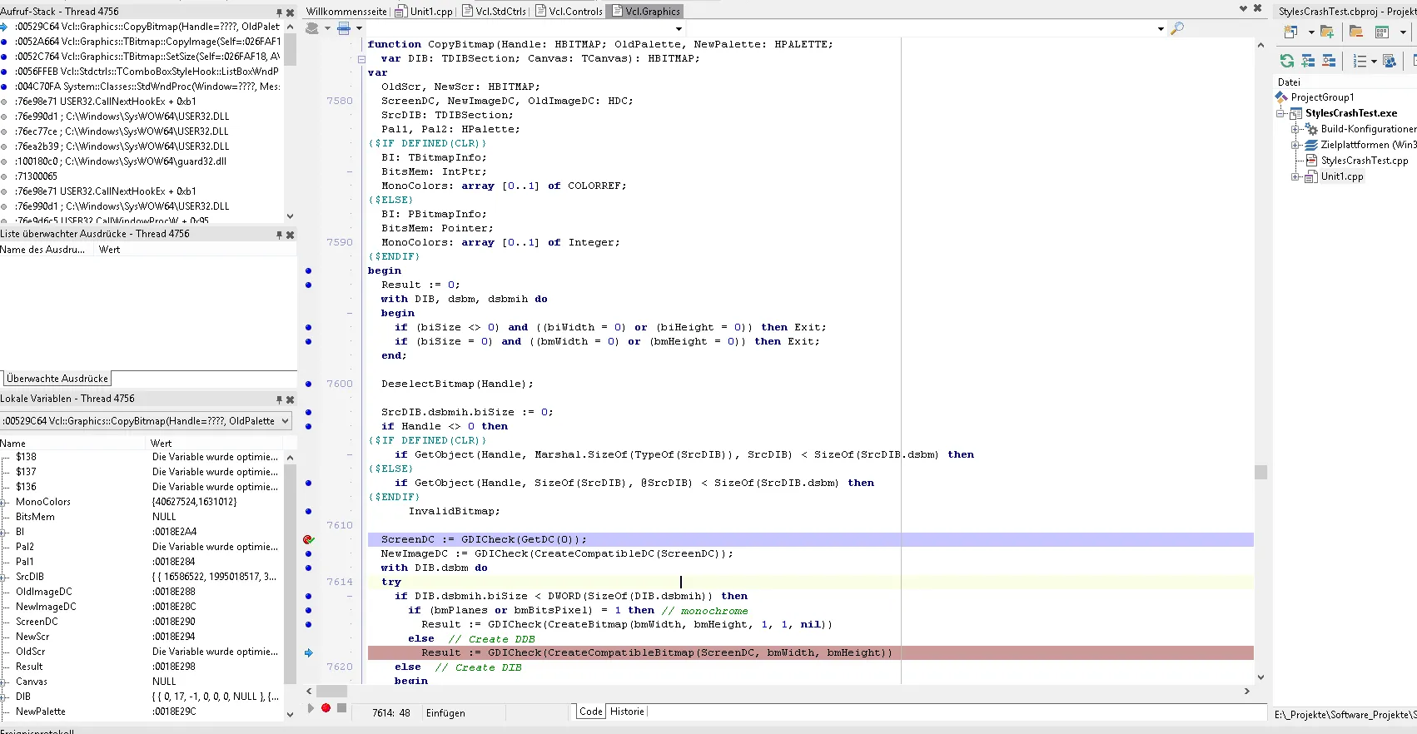
Task: Open the numbered list sort dropdown arrow
Action: click(1374, 61)
